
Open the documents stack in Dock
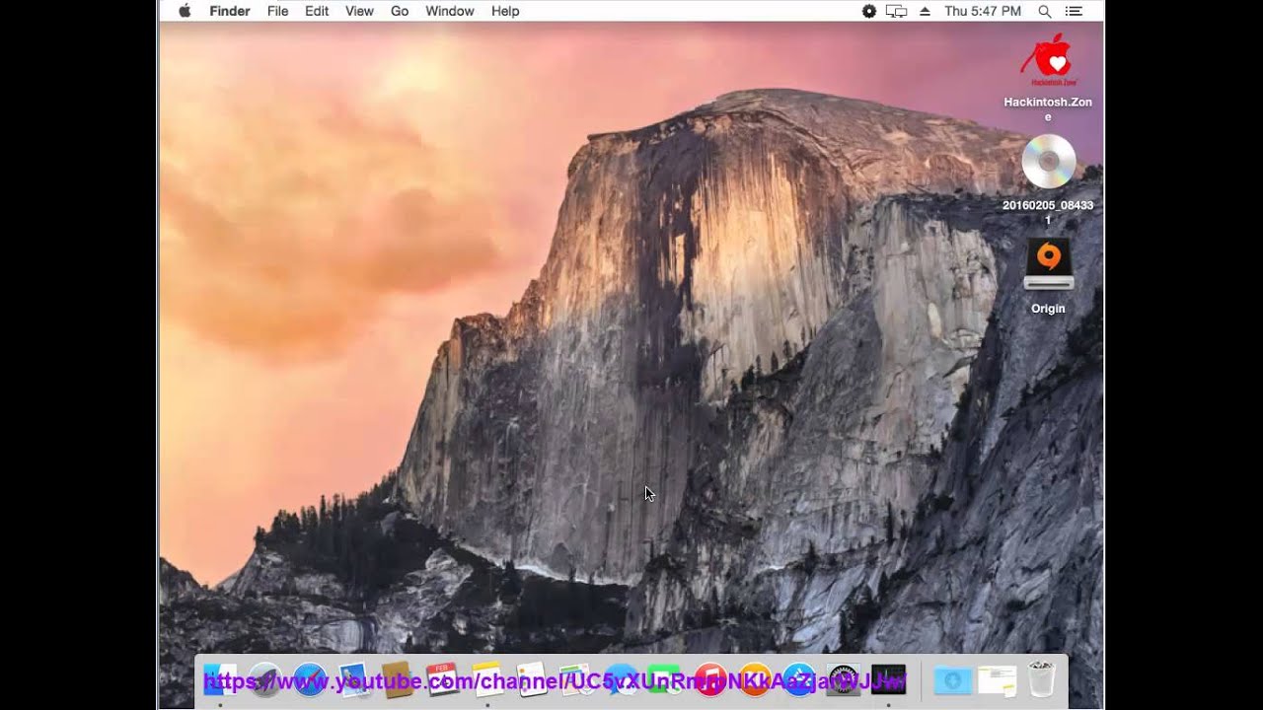tap(998, 679)
